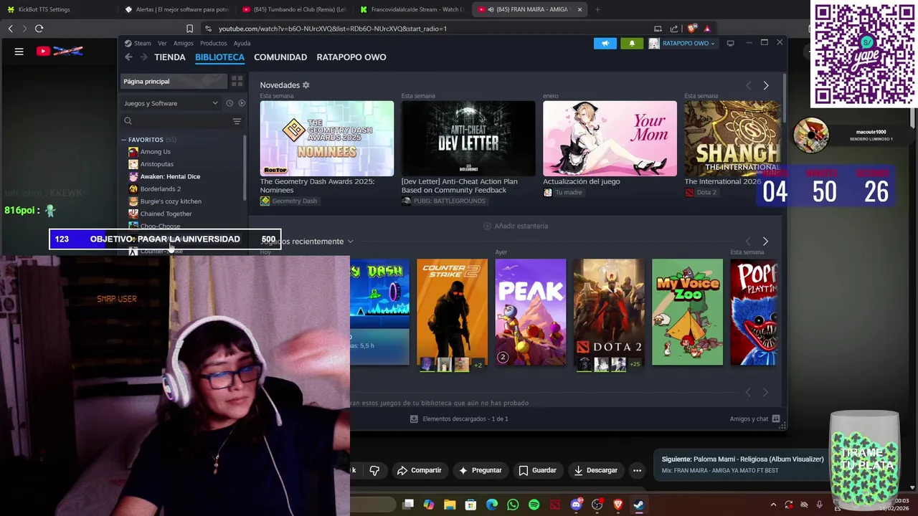Open Spotify from the taskbar
Viewport: 918px width, 516px height.
click(x=534, y=505)
